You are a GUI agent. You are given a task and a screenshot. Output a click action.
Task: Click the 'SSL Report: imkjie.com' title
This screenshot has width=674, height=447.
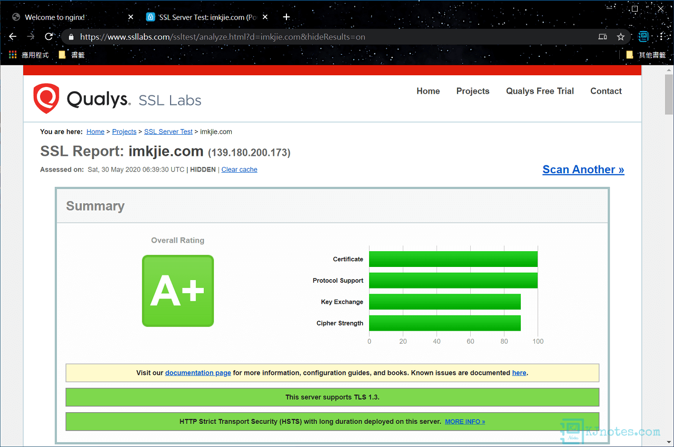point(122,151)
